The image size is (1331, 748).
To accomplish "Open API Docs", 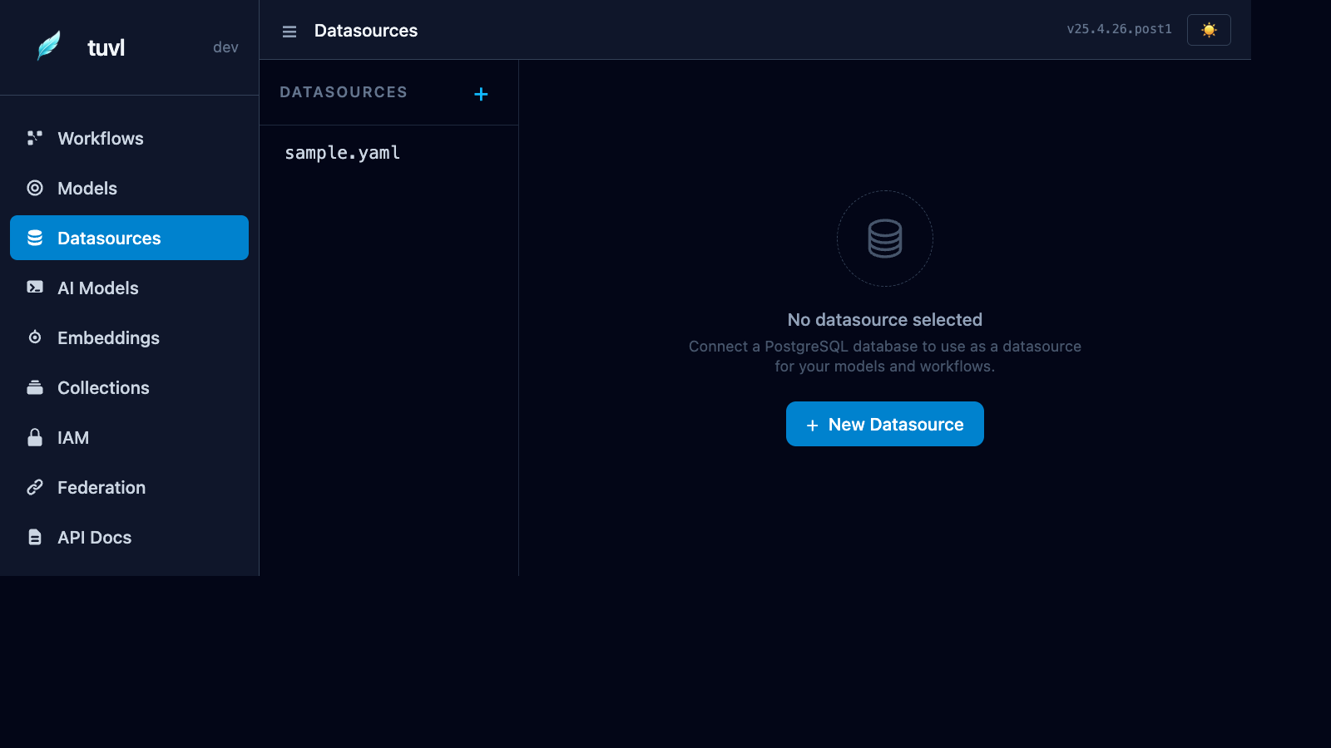I will point(129,537).
